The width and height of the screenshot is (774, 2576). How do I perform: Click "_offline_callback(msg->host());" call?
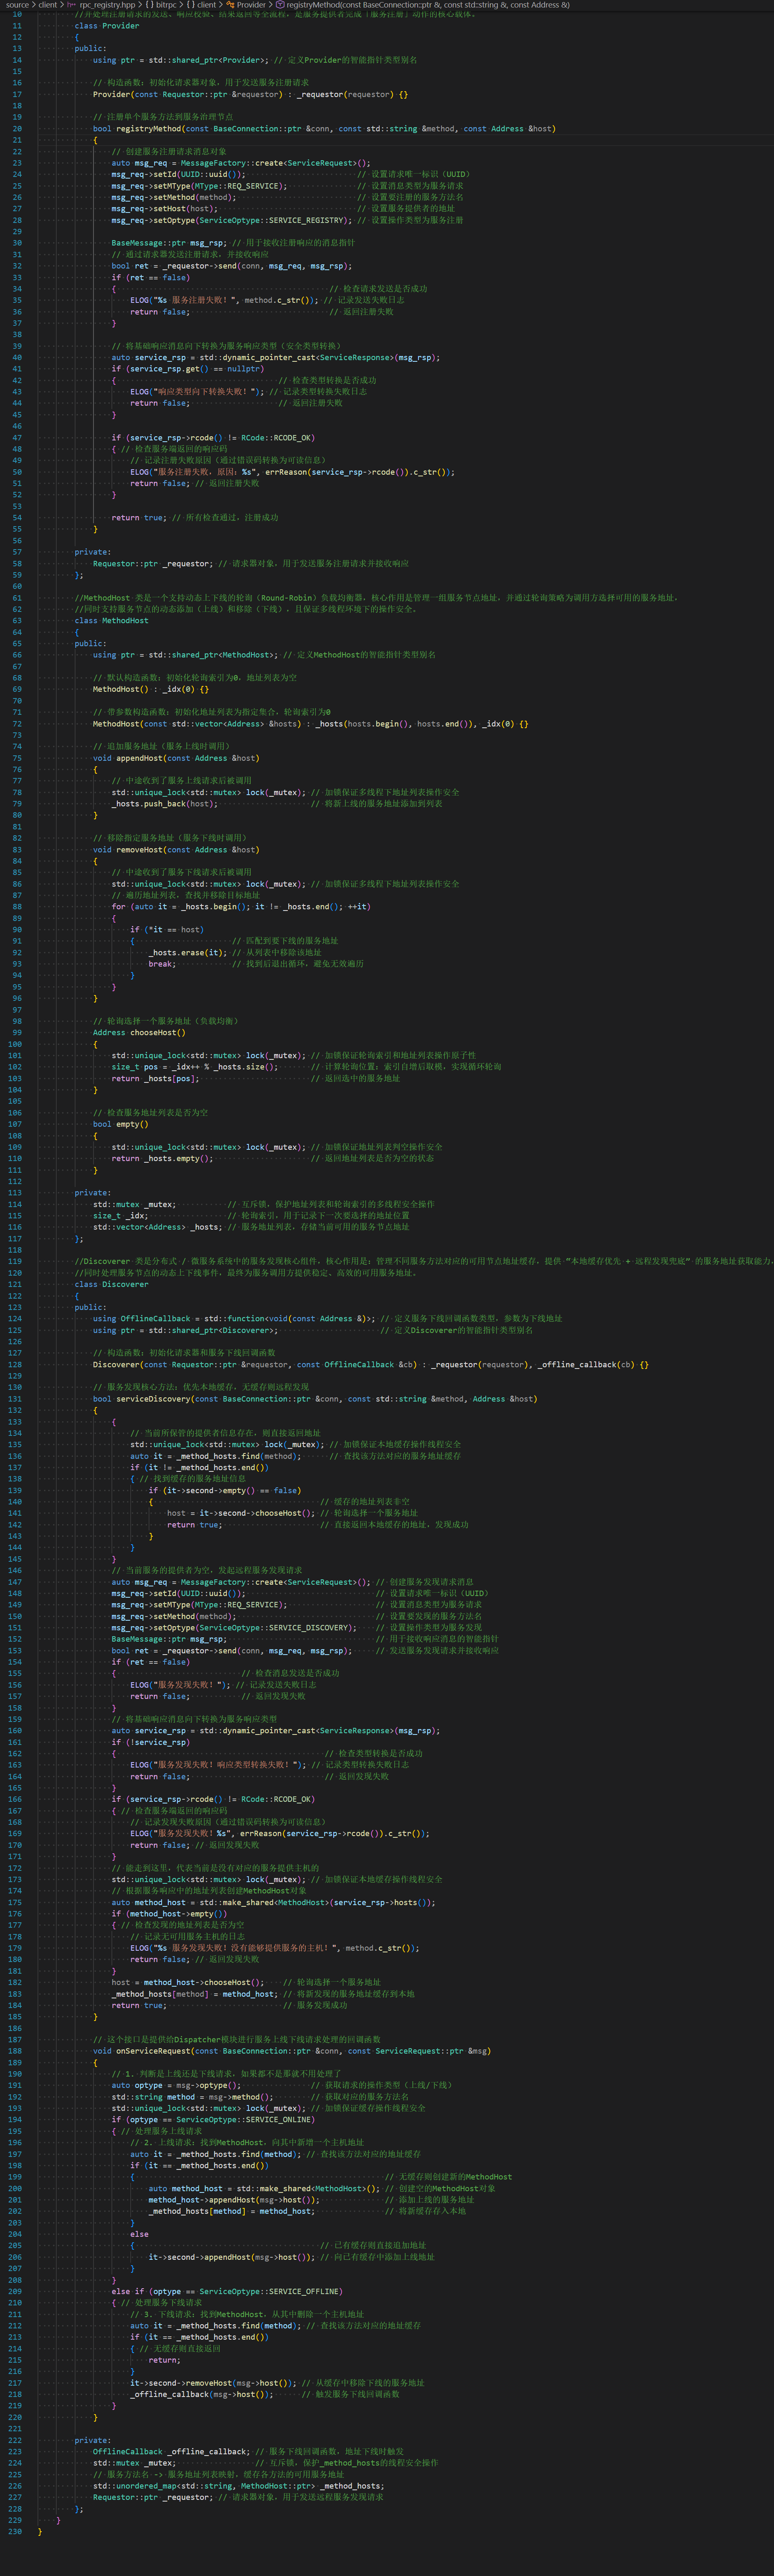click(202, 2394)
